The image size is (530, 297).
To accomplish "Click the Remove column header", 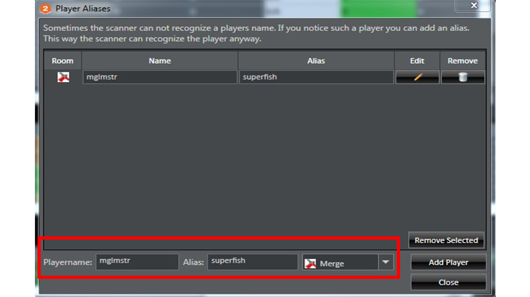I will pyautogui.click(x=463, y=61).
